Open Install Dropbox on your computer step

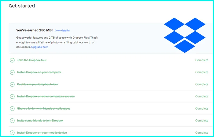(x=39, y=72)
